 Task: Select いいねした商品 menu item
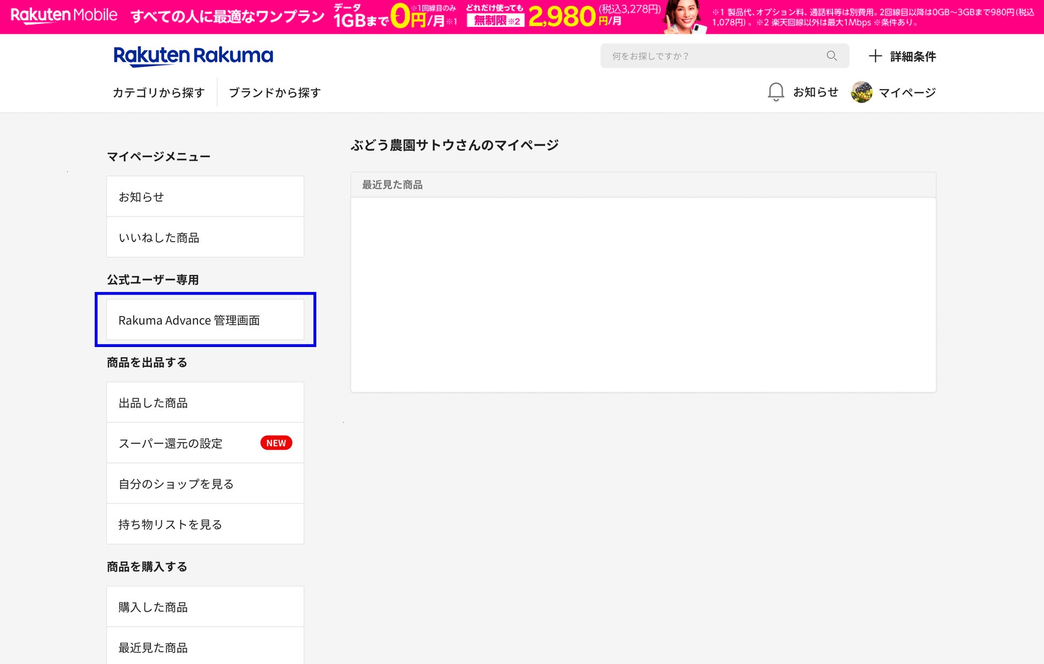[x=205, y=237]
